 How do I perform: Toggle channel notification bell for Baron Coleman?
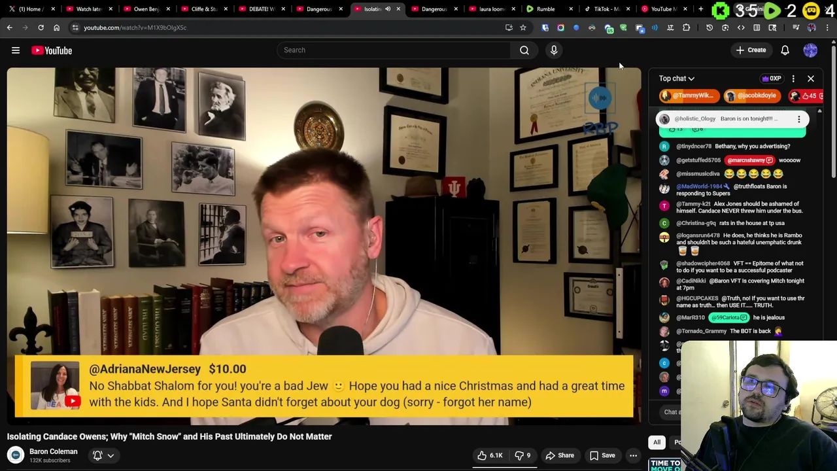97,455
